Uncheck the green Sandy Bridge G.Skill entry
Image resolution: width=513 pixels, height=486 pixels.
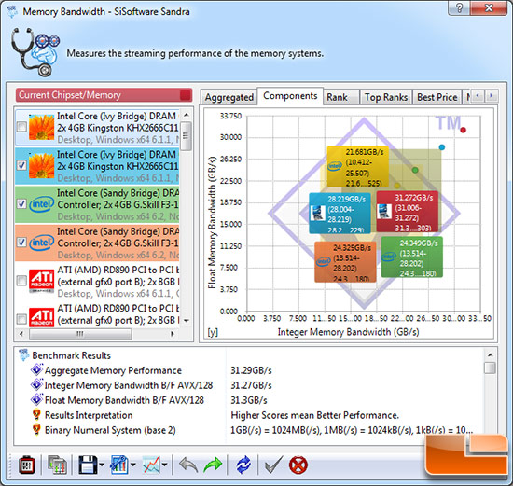pos(21,203)
